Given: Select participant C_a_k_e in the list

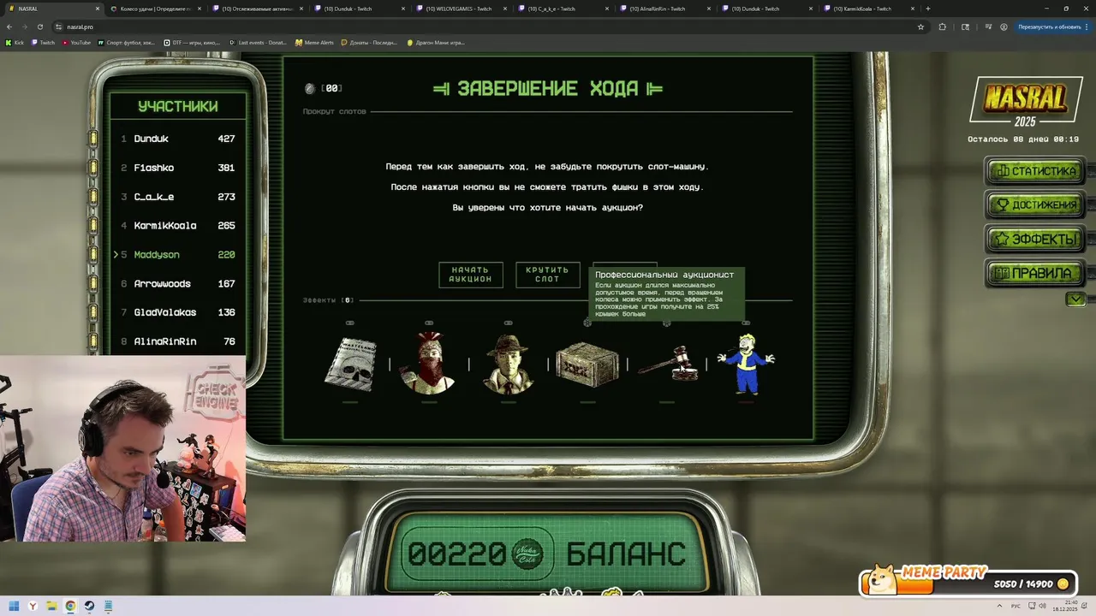Looking at the screenshot, I should (177, 197).
